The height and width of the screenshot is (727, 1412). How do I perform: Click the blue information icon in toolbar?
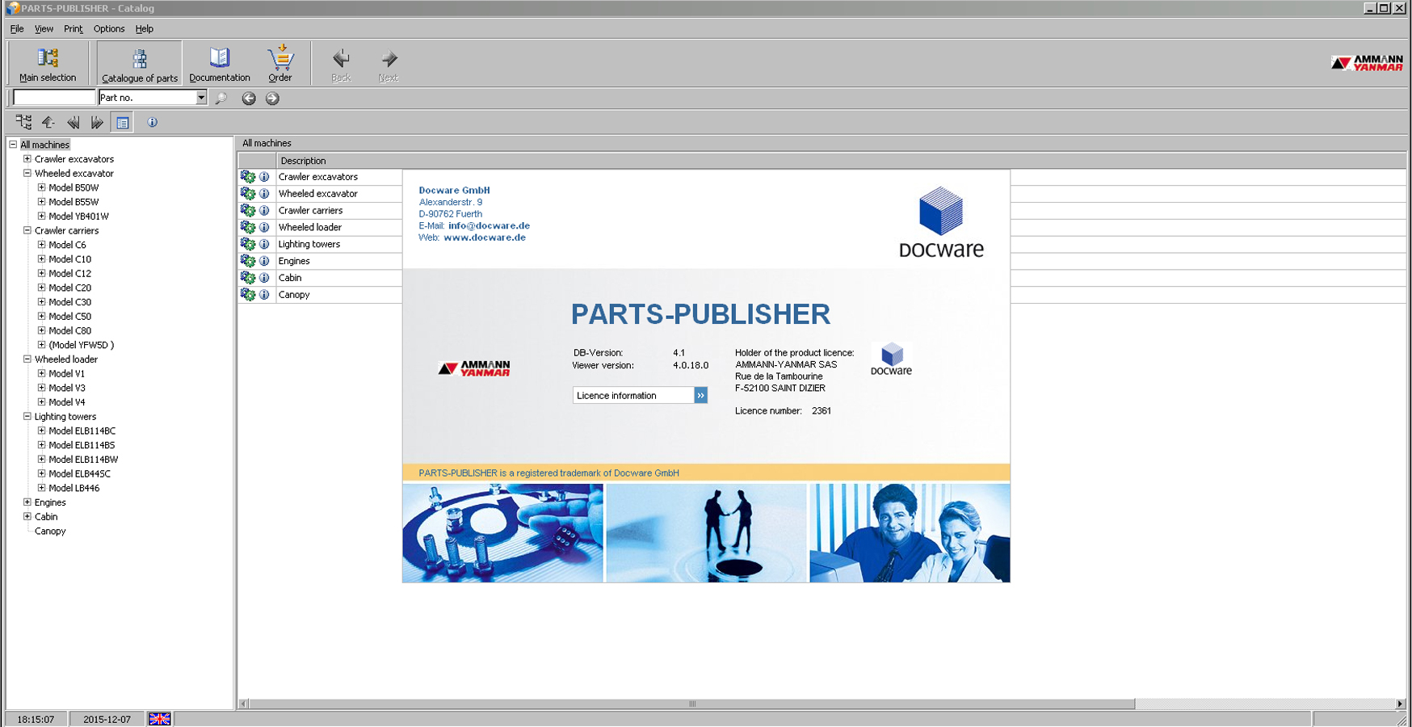point(152,123)
